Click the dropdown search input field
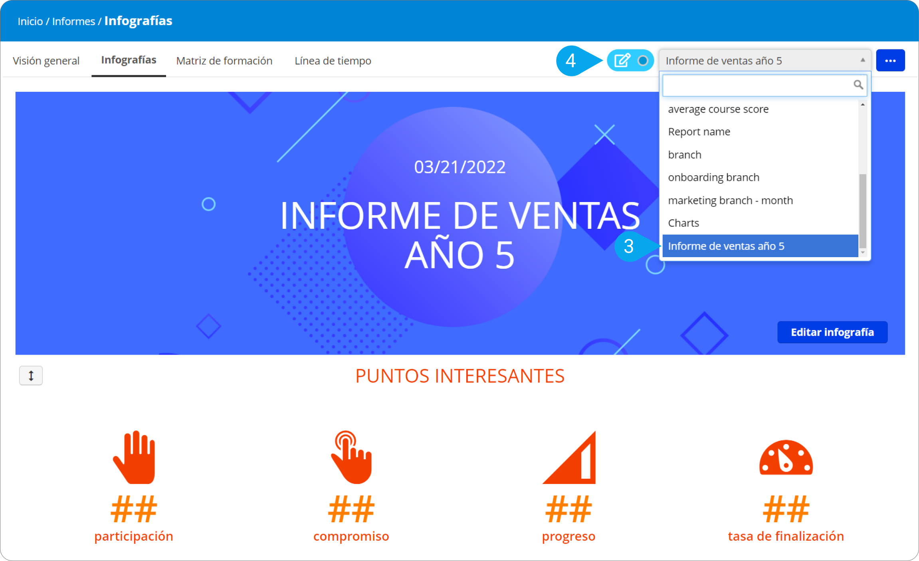 [x=764, y=85]
